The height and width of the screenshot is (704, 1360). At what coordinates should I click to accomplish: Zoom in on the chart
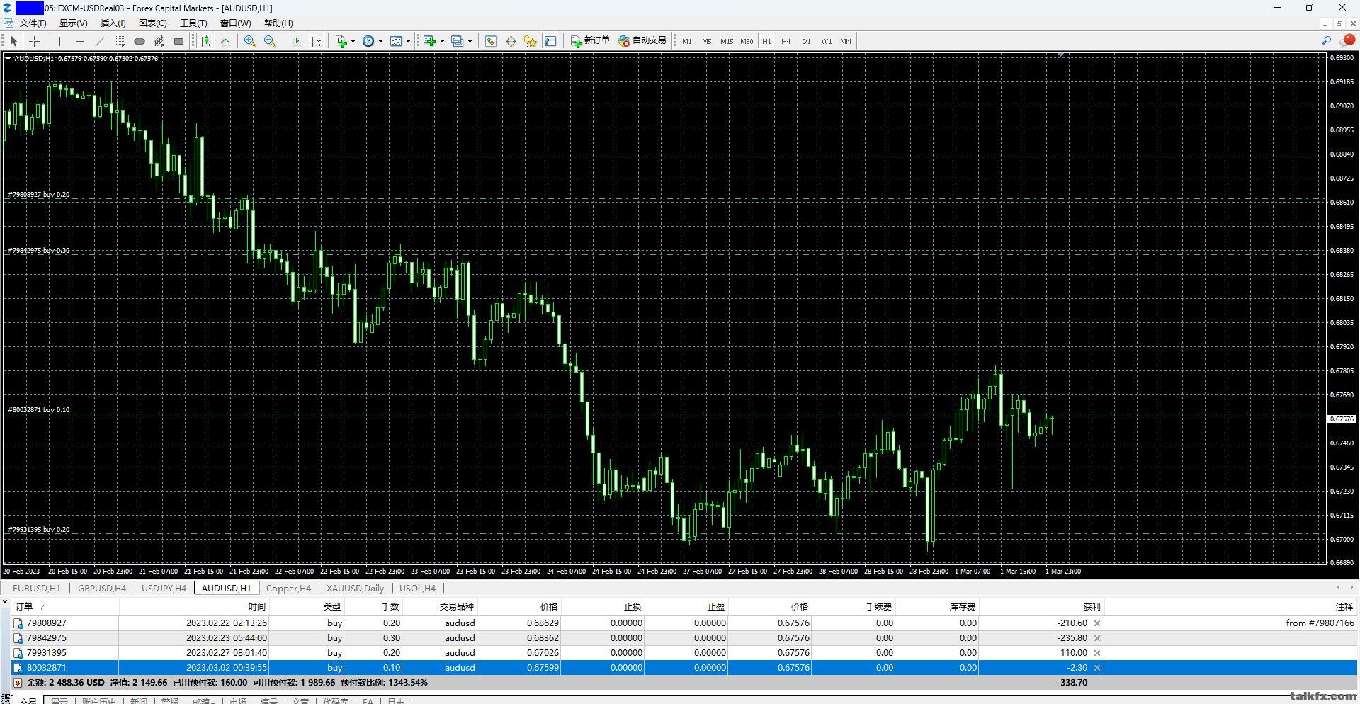pyautogui.click(x=250, y=41)
